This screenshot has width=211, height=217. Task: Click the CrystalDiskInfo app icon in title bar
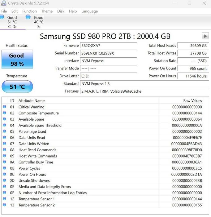4,3
